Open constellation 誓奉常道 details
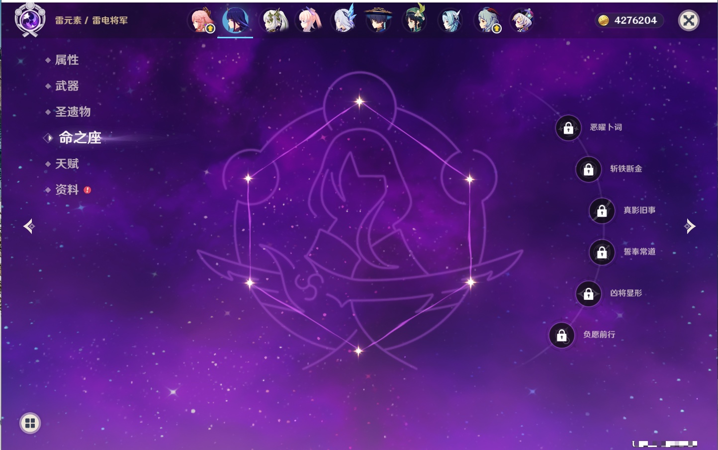The image size is (718, 450). point(639,252)
